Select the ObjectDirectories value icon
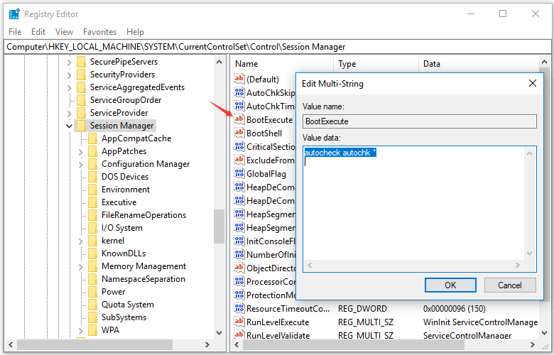 point(239,268)
